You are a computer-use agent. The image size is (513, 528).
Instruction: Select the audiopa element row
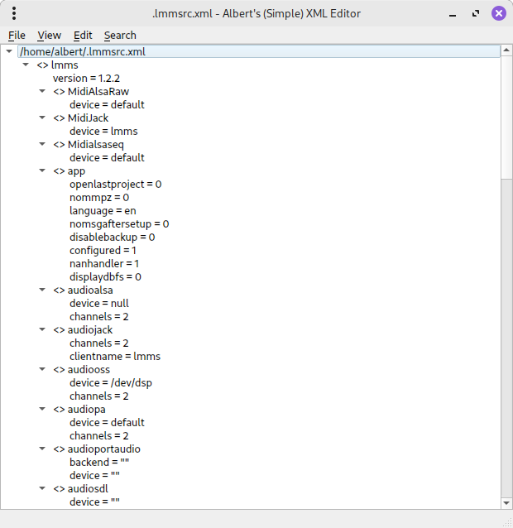[79, 410]
